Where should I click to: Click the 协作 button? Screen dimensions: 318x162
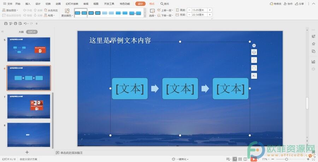tap(288, 4)
